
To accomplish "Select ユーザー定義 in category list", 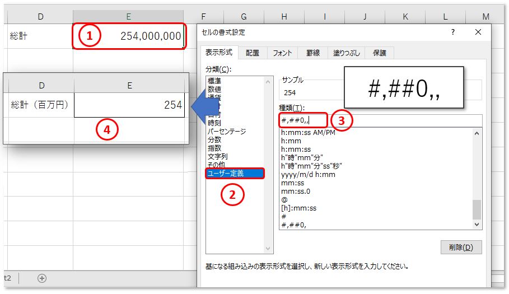I will point(225,173).
